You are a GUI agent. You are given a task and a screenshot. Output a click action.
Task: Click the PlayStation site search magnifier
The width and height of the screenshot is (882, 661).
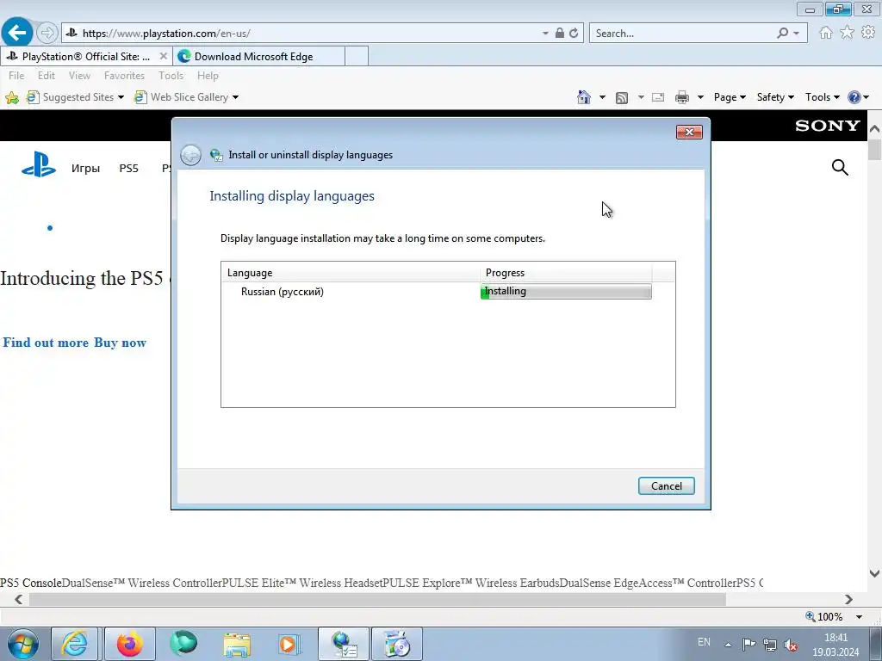point(840,167)
